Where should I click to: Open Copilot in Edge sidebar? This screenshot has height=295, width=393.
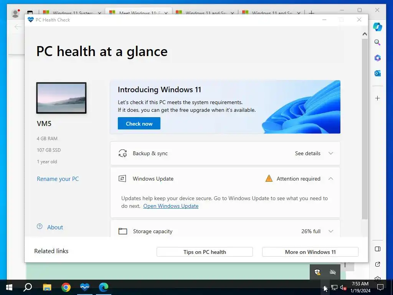click(x=378, y=27)
